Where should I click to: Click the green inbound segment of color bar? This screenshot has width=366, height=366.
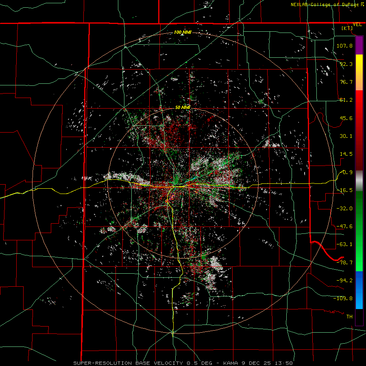(359, 231)
